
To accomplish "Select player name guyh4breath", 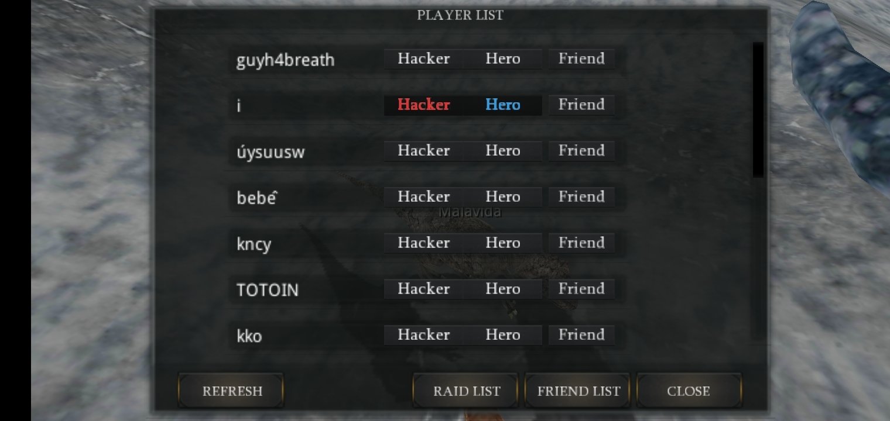I will click(285, 60).
